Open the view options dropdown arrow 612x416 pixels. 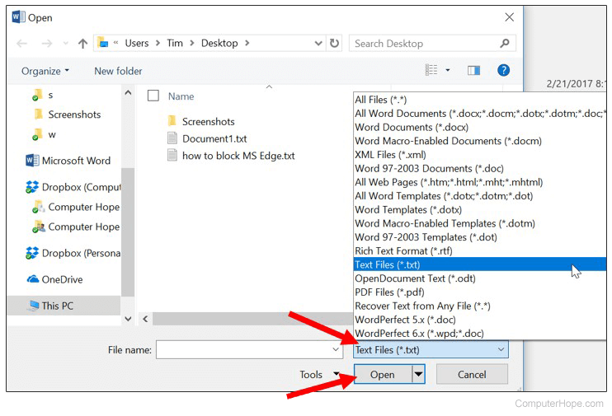click(448, 70)
